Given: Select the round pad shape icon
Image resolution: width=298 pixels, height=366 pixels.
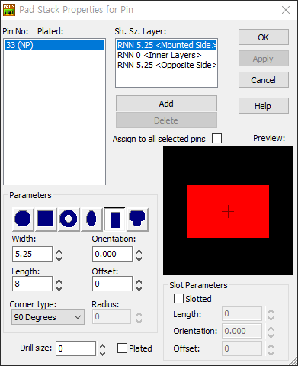Looking at the screenshot, I should coord(23,219).
